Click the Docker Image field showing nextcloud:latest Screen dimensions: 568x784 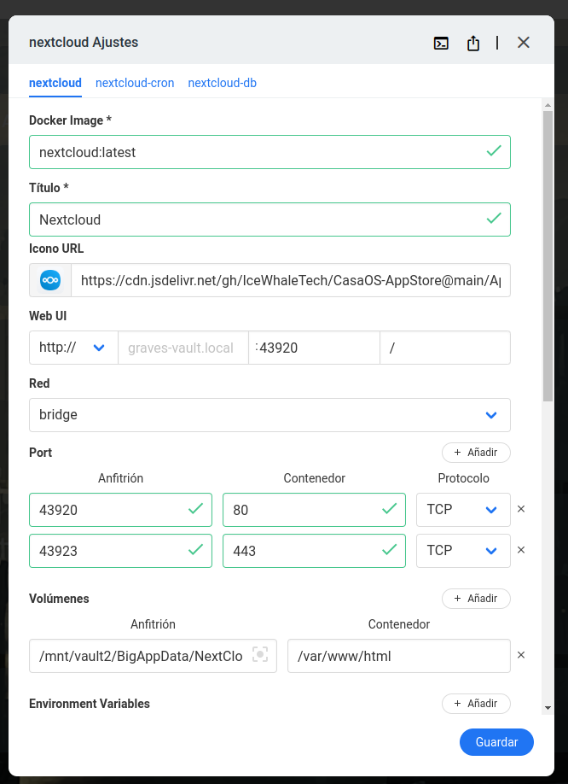click(x=270, y=151)
